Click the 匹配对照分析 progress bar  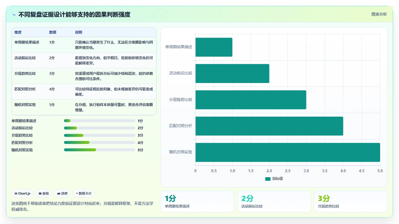(100, 142)
